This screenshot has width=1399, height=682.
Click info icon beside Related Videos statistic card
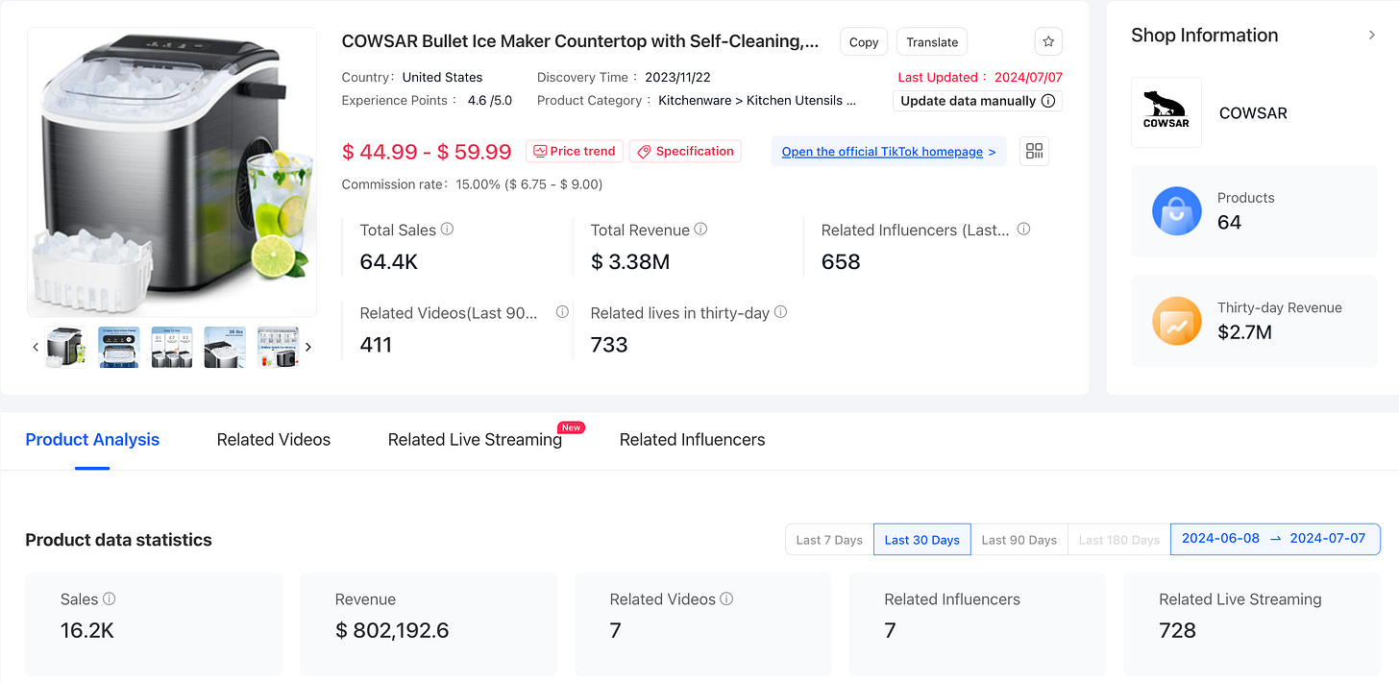click(x=726, y=598)
